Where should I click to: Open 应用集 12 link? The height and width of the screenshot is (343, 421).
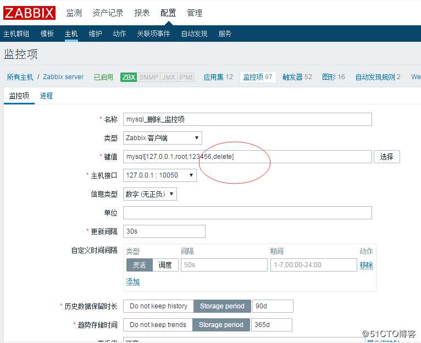tap(218, 77)
